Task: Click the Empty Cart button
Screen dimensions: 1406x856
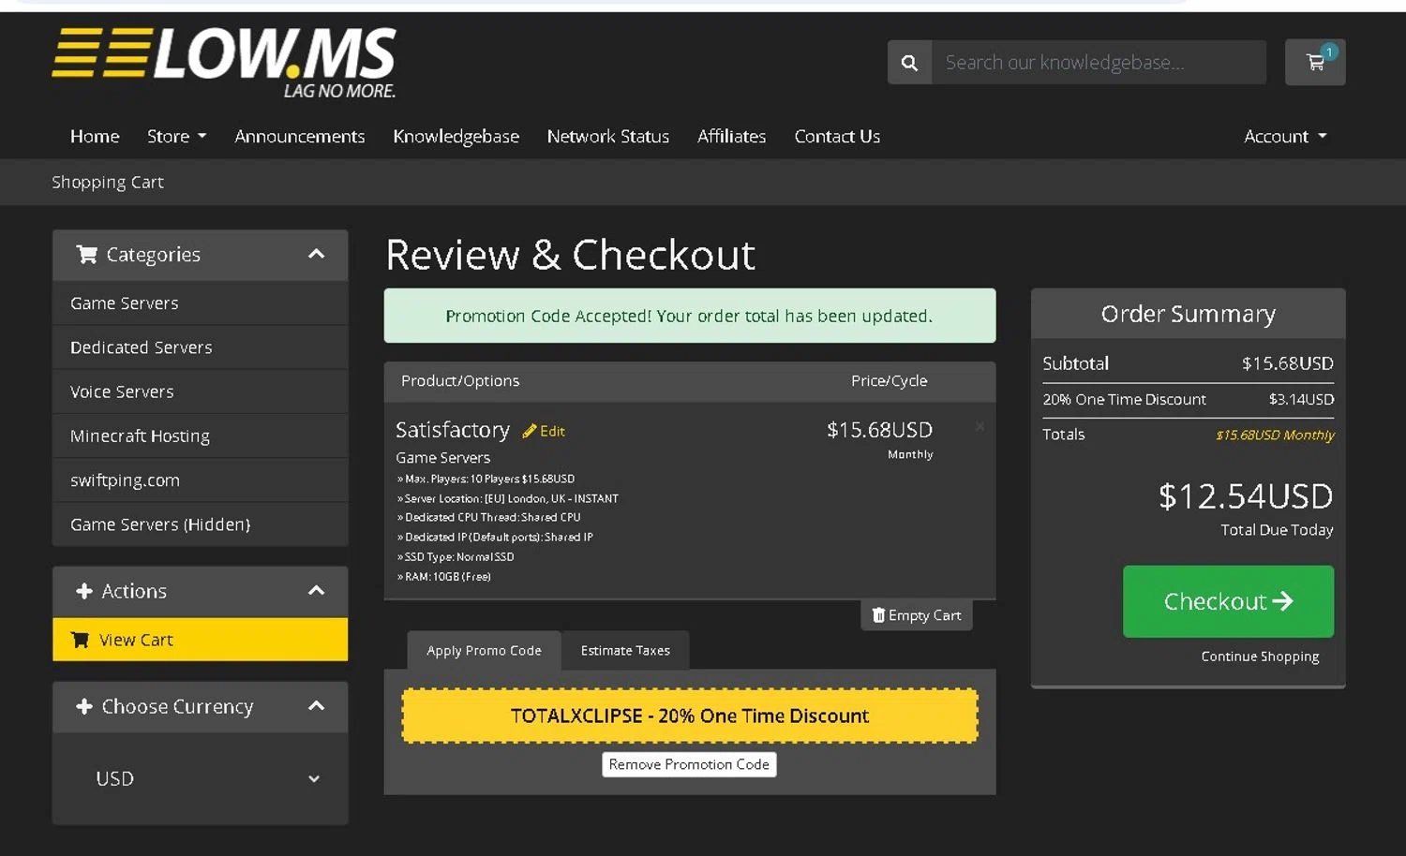Action: click(x=917, y=615)
